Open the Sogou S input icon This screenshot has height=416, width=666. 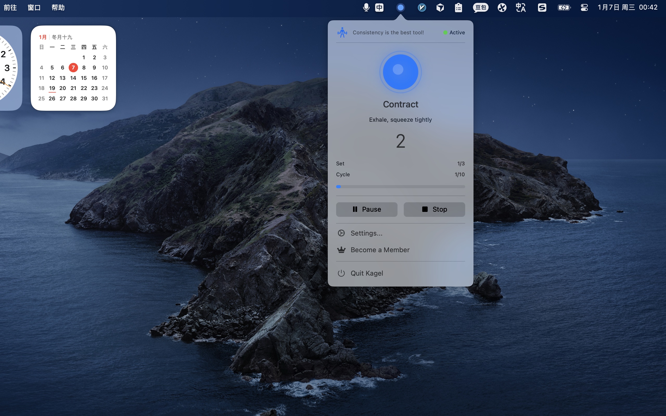pyautogui.click(x=542, y=8)
